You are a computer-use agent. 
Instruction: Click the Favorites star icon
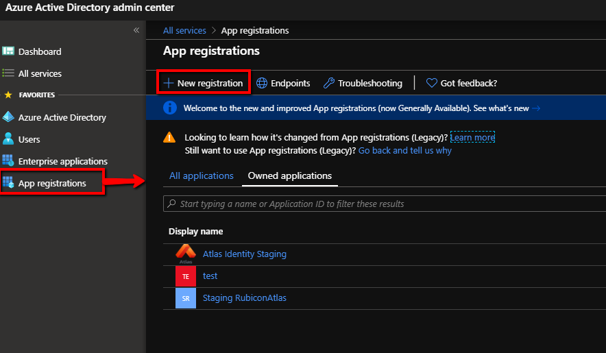click(8, 95)
